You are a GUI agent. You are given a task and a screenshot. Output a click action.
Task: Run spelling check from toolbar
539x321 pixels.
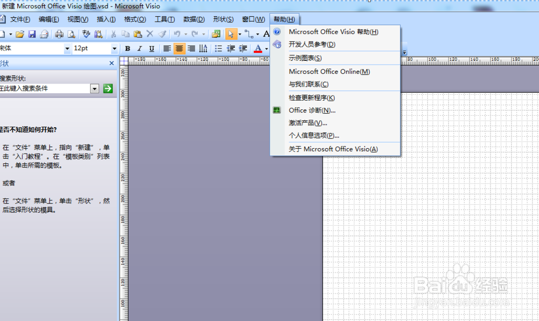(86, 34)
